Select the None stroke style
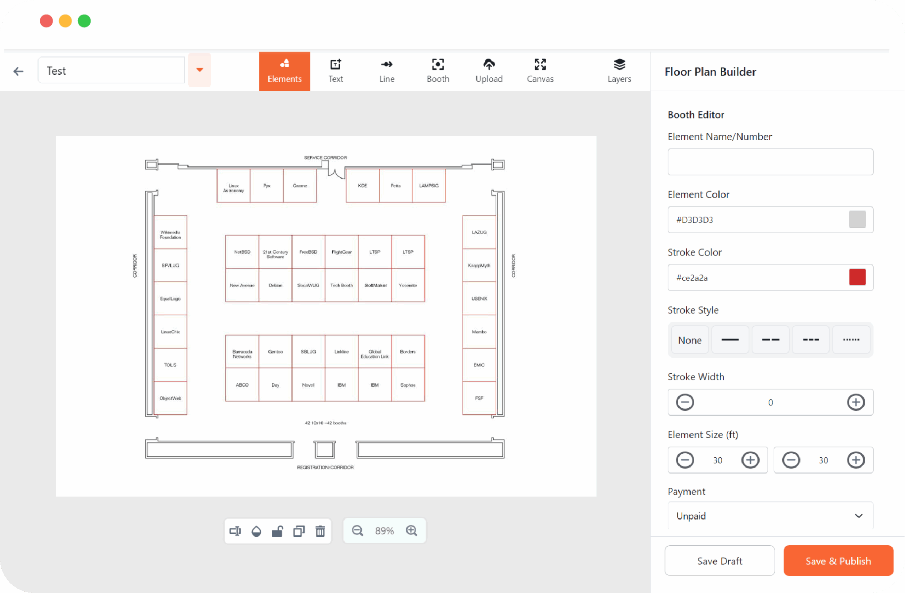 coord(689,340)
